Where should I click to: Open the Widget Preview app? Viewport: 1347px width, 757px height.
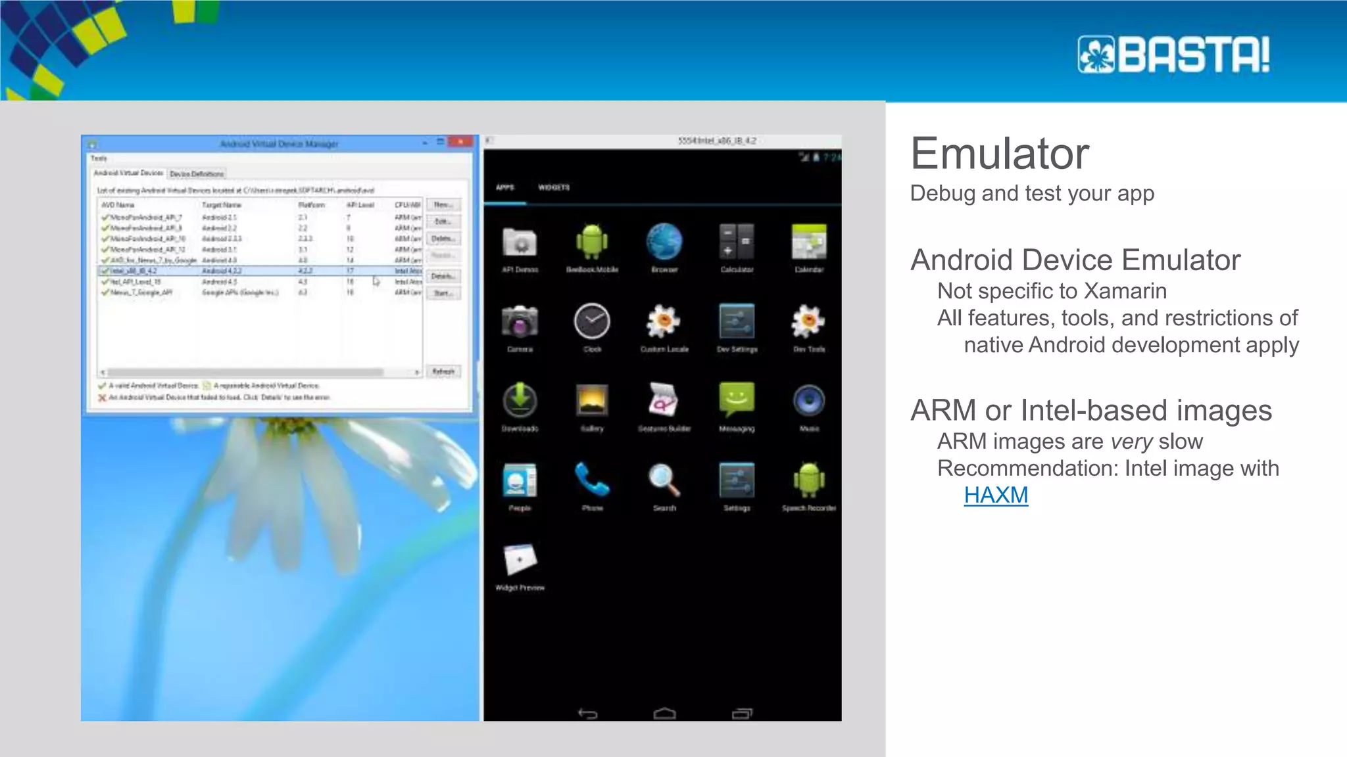(520, 566)
